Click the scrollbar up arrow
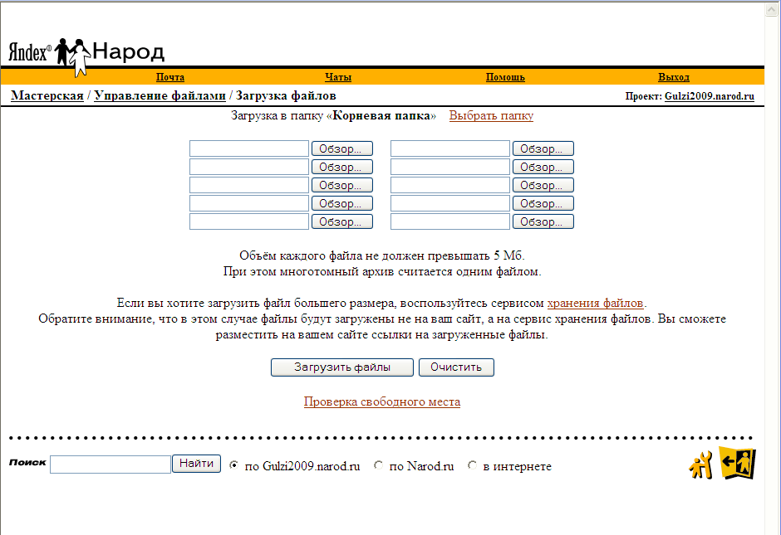Viewport: 781px width, 535px height. [772, 9]
